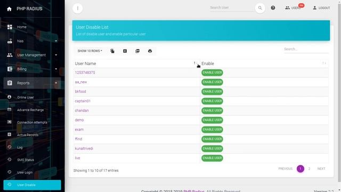Open the SMS Status menu item
The height and width of the screenshot is (192, 341).
pos(32,160)
